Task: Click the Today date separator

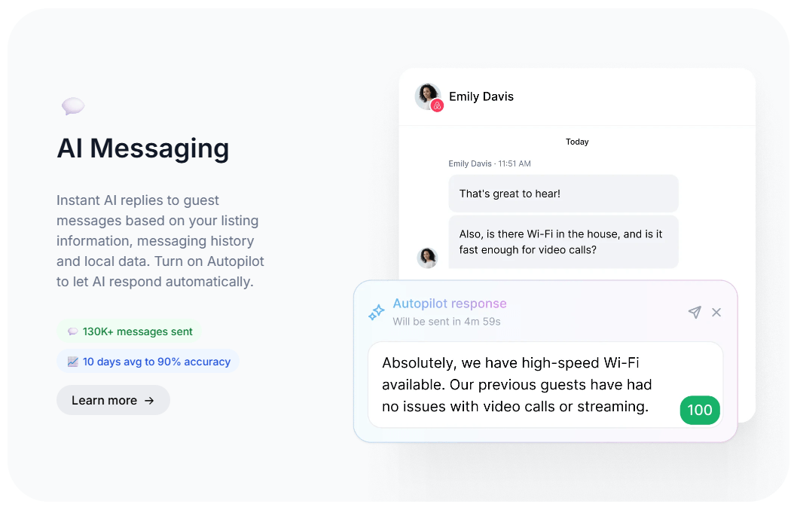Action: 577,142
